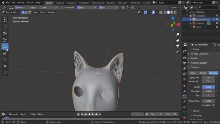Switch to Wireframe viewport shading
The image size is (220, 124).
point(165,12)
